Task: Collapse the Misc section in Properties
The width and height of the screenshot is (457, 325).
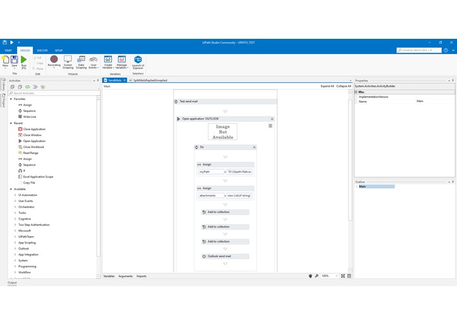Action: click(356, 92)
